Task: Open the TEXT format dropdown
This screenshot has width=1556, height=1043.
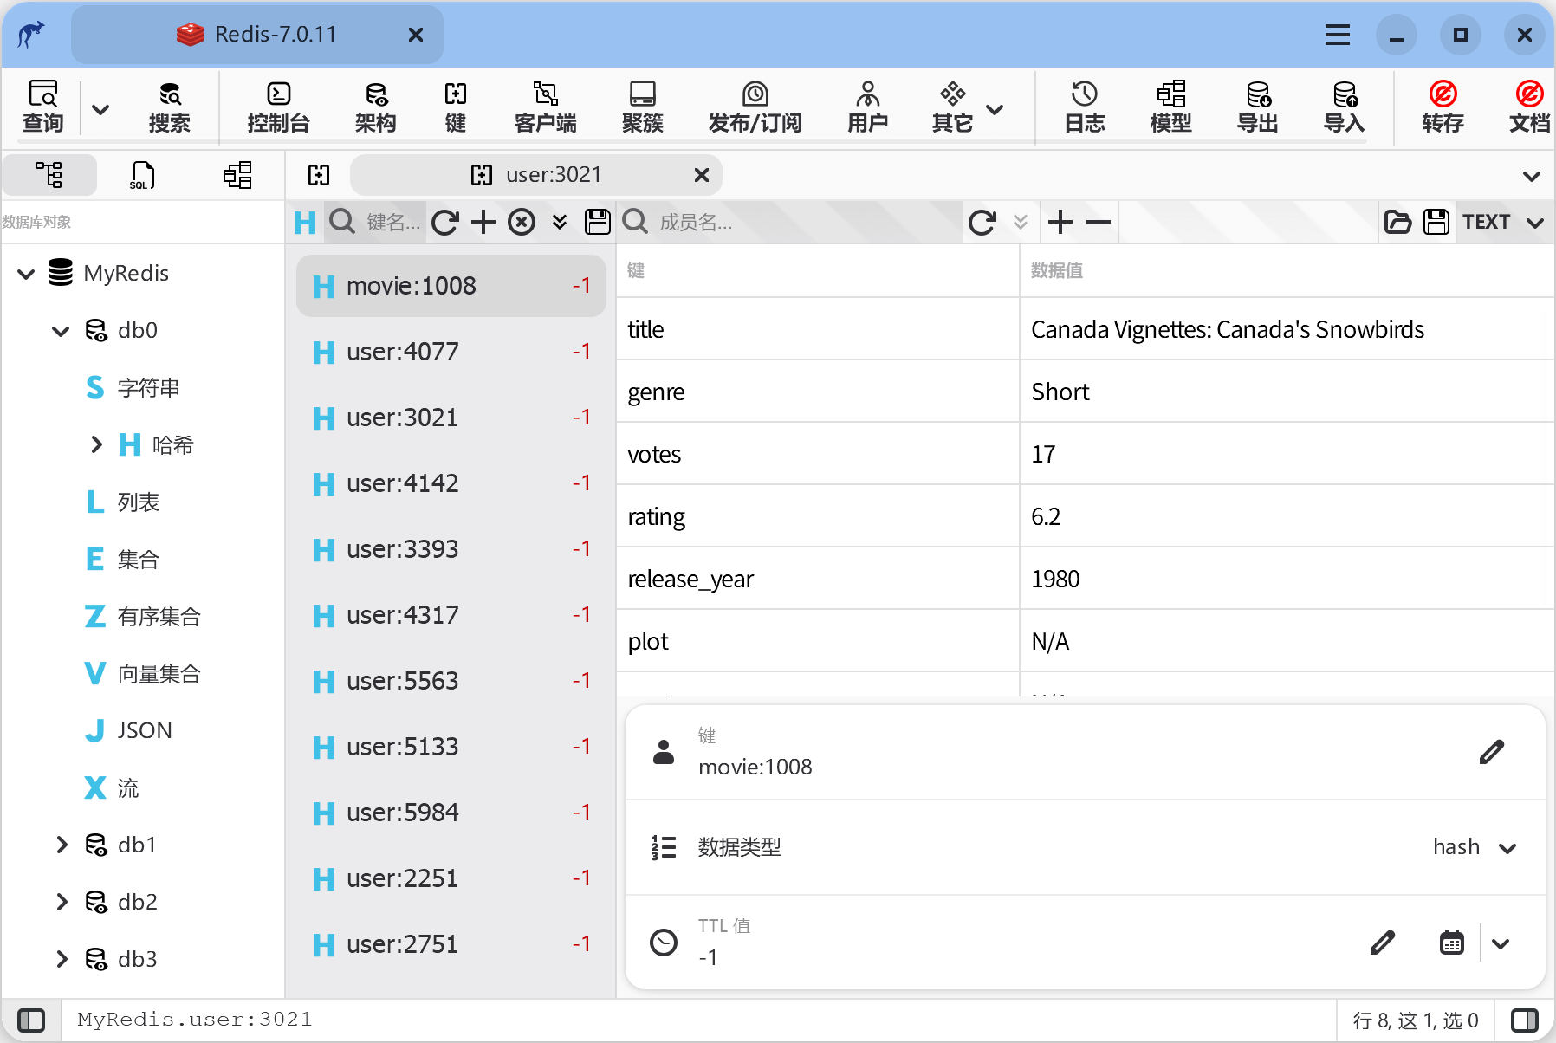Action: tap(1502, 222)
